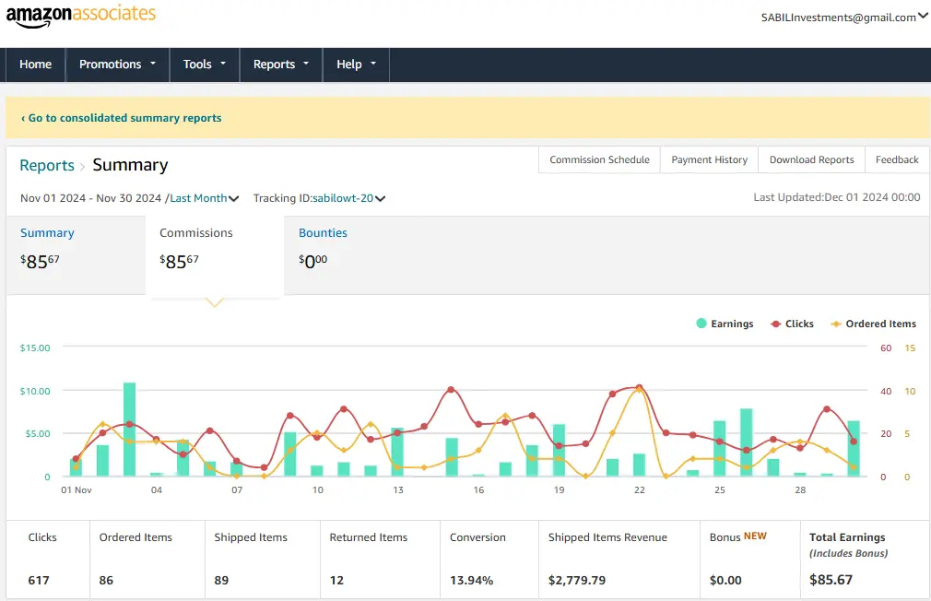Toggle the Earnings legend series
Screen dimensions: 931x601
click(725, 324)
